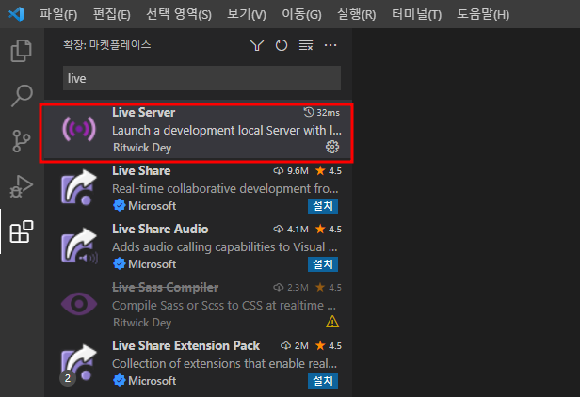
Task: Open the 파일(F) menu
Action: (58, 14)
